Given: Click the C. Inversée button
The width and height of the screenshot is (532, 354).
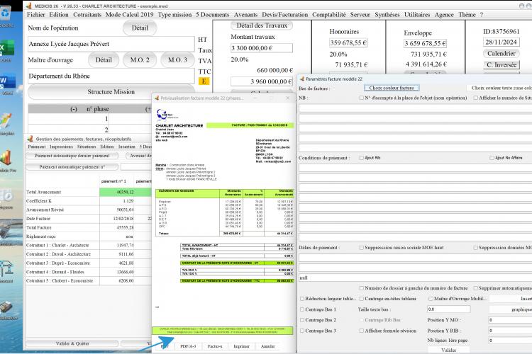Looking at the screenshot, I should [x=501, y=64].
